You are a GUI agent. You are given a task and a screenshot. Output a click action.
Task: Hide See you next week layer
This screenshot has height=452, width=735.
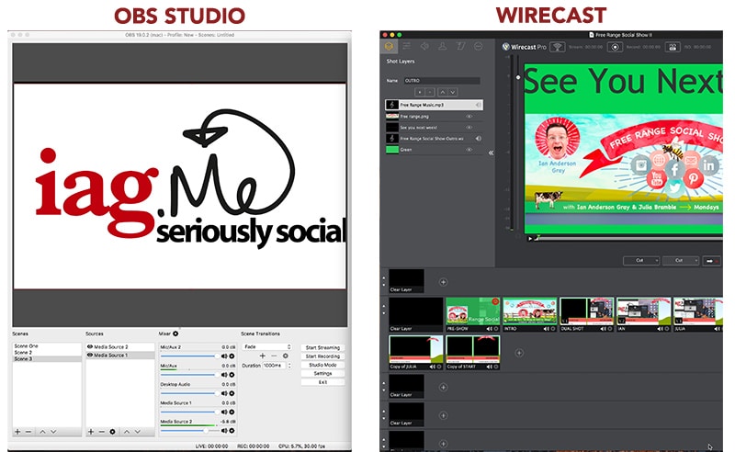coord(469,128)
